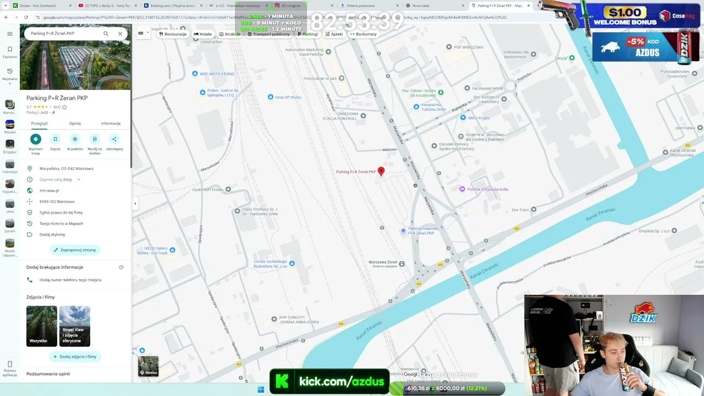Switch to the Stream - Kick Dashboard tab

(41, 5)
